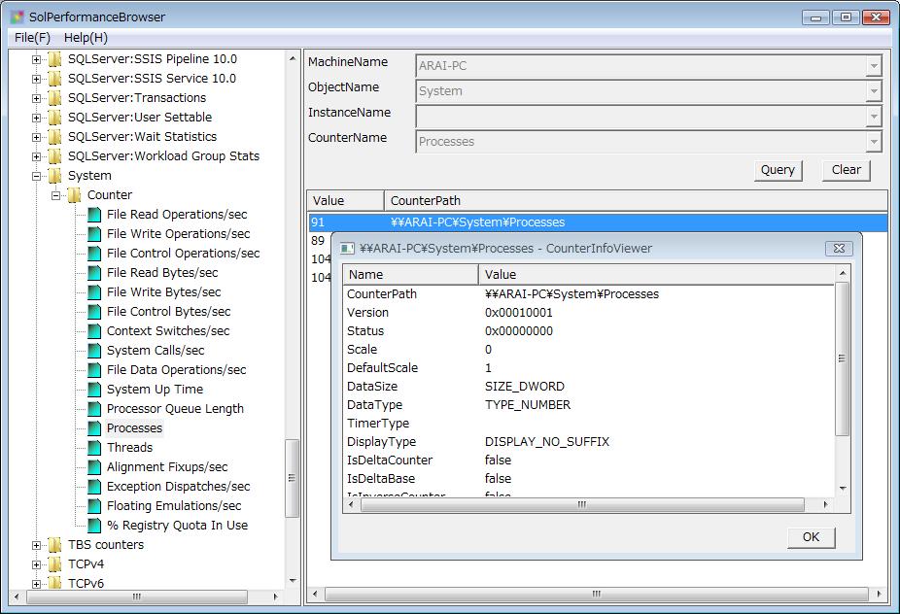Click OK in CounterInfoViewer dialog

pos(811,537)
